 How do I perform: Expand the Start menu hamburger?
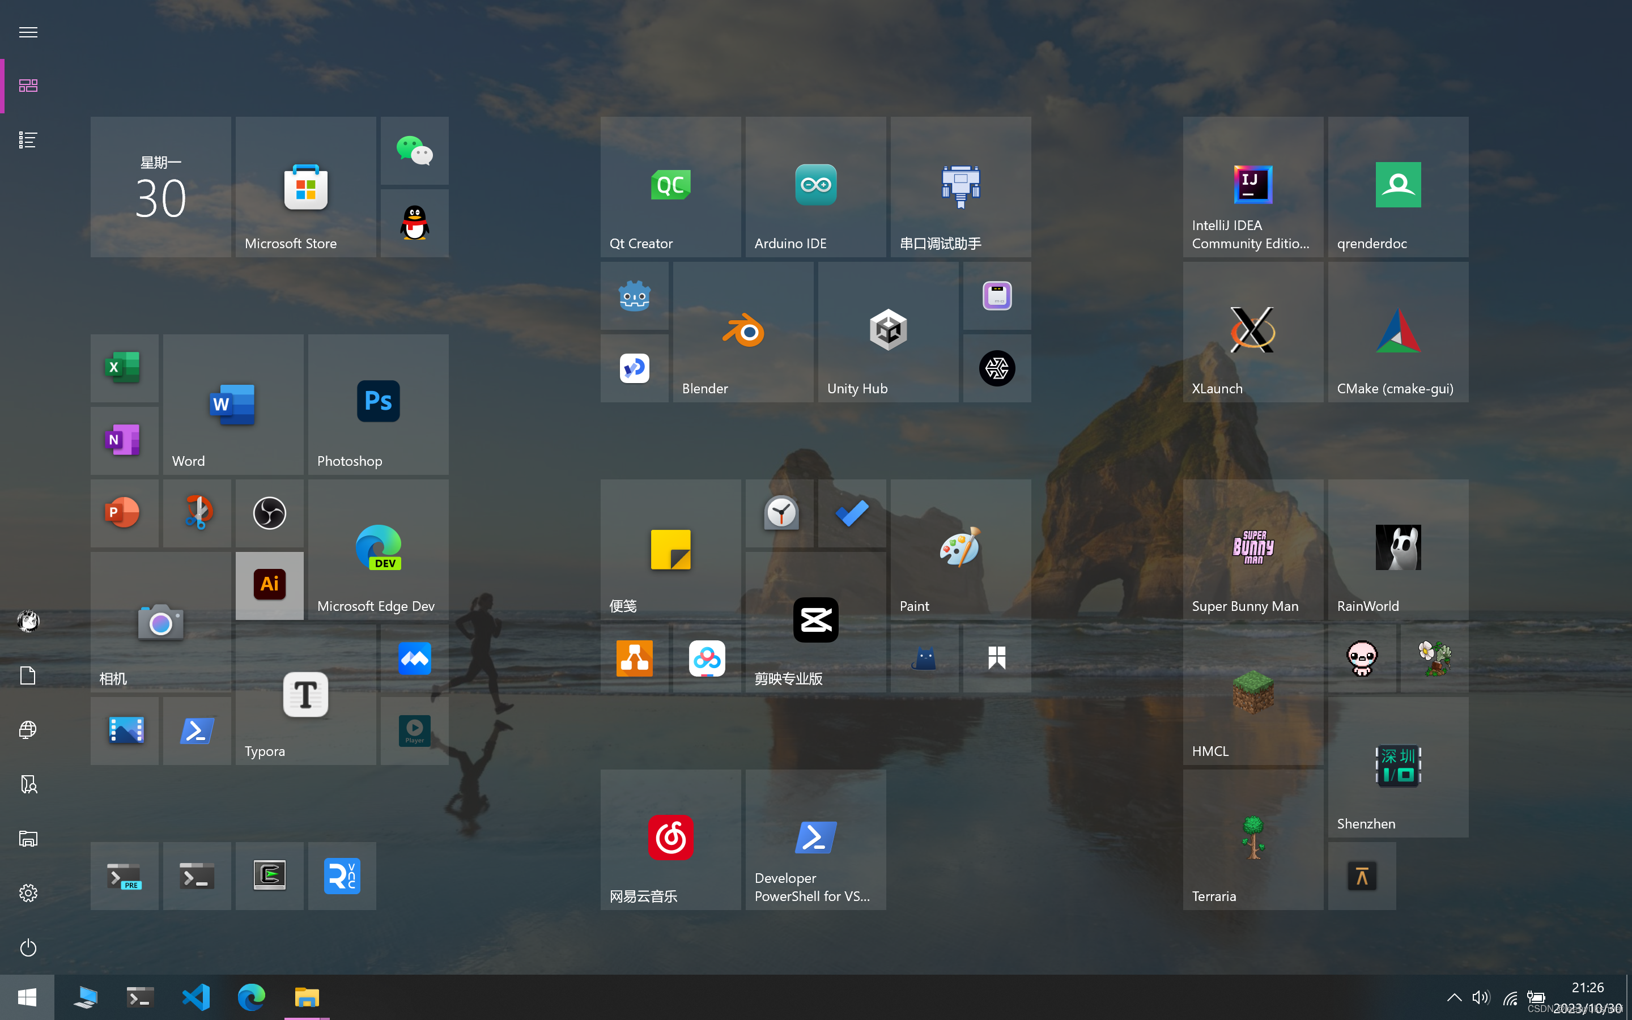pos(28,32)
